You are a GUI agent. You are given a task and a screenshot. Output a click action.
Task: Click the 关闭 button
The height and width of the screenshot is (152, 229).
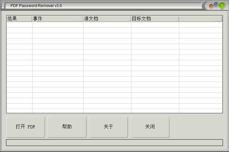[x=150, y=127]
